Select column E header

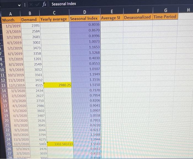[x=112, y=12]
